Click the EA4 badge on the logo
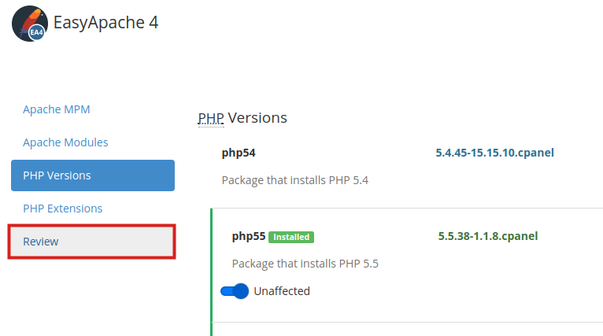Image resolution: width=603 pixels, height=336 pixels. (x=35, y=32)
